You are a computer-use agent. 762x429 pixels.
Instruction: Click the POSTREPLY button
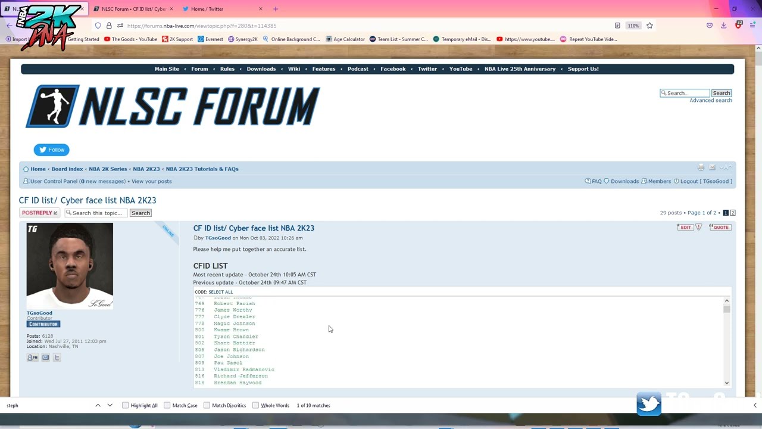39,213
